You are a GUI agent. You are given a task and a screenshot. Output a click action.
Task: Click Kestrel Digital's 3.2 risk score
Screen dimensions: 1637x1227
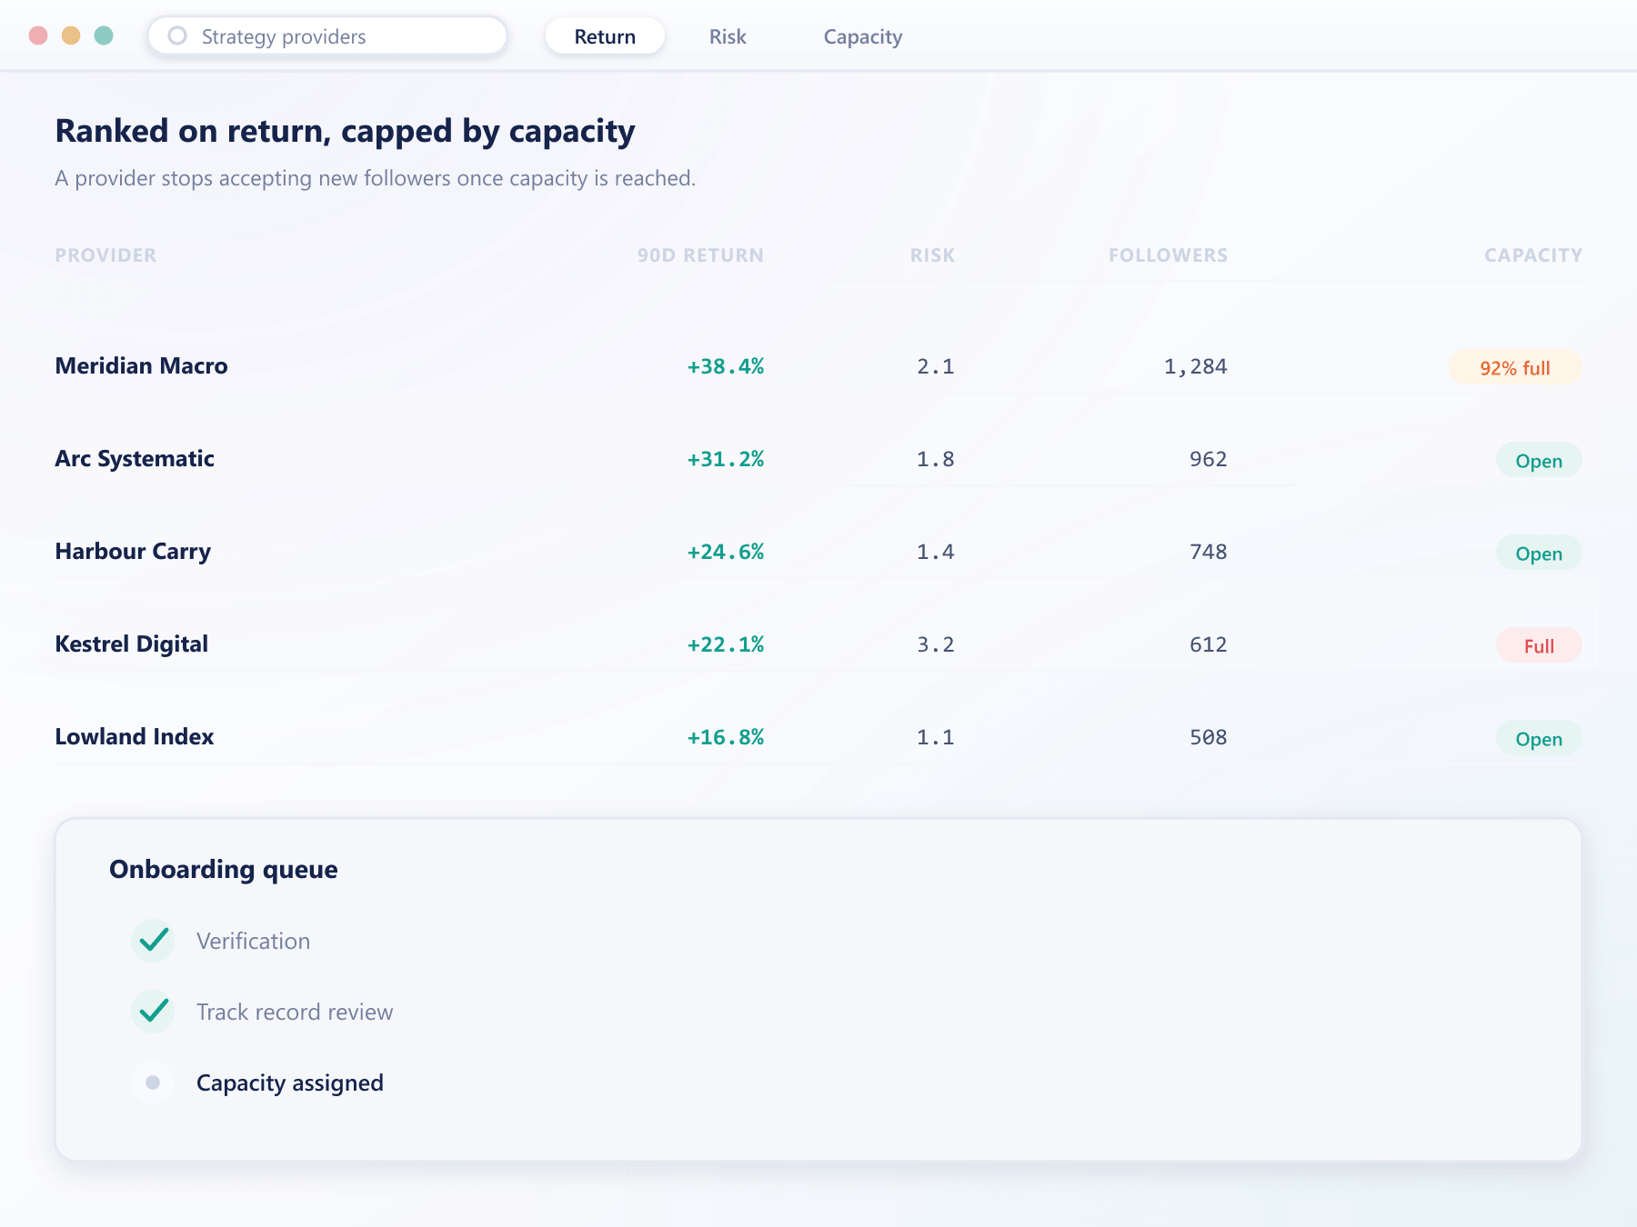click(x=935, y=644)
